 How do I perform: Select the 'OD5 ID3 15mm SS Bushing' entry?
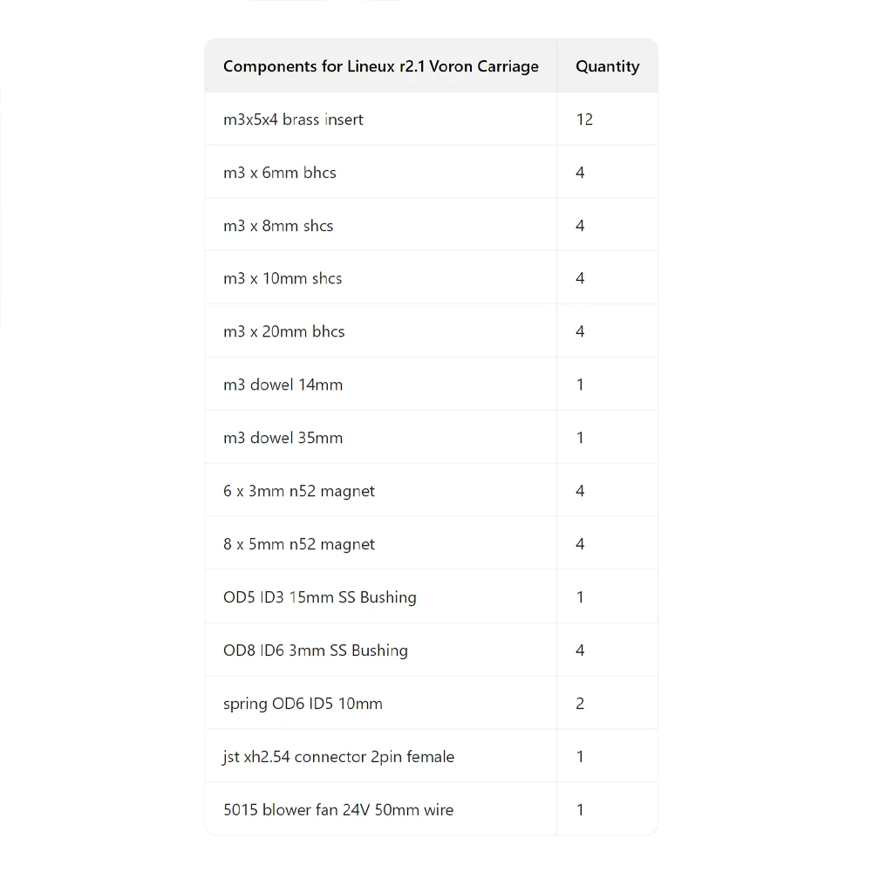point(320,597)
